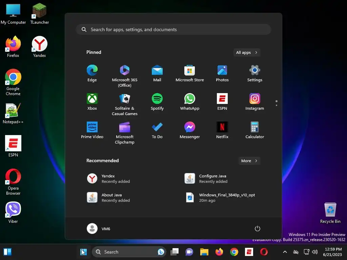Focus the Start menu search field
Image resolution: width=347 pixels, height=260 pixels.
[x=173, y=29]
